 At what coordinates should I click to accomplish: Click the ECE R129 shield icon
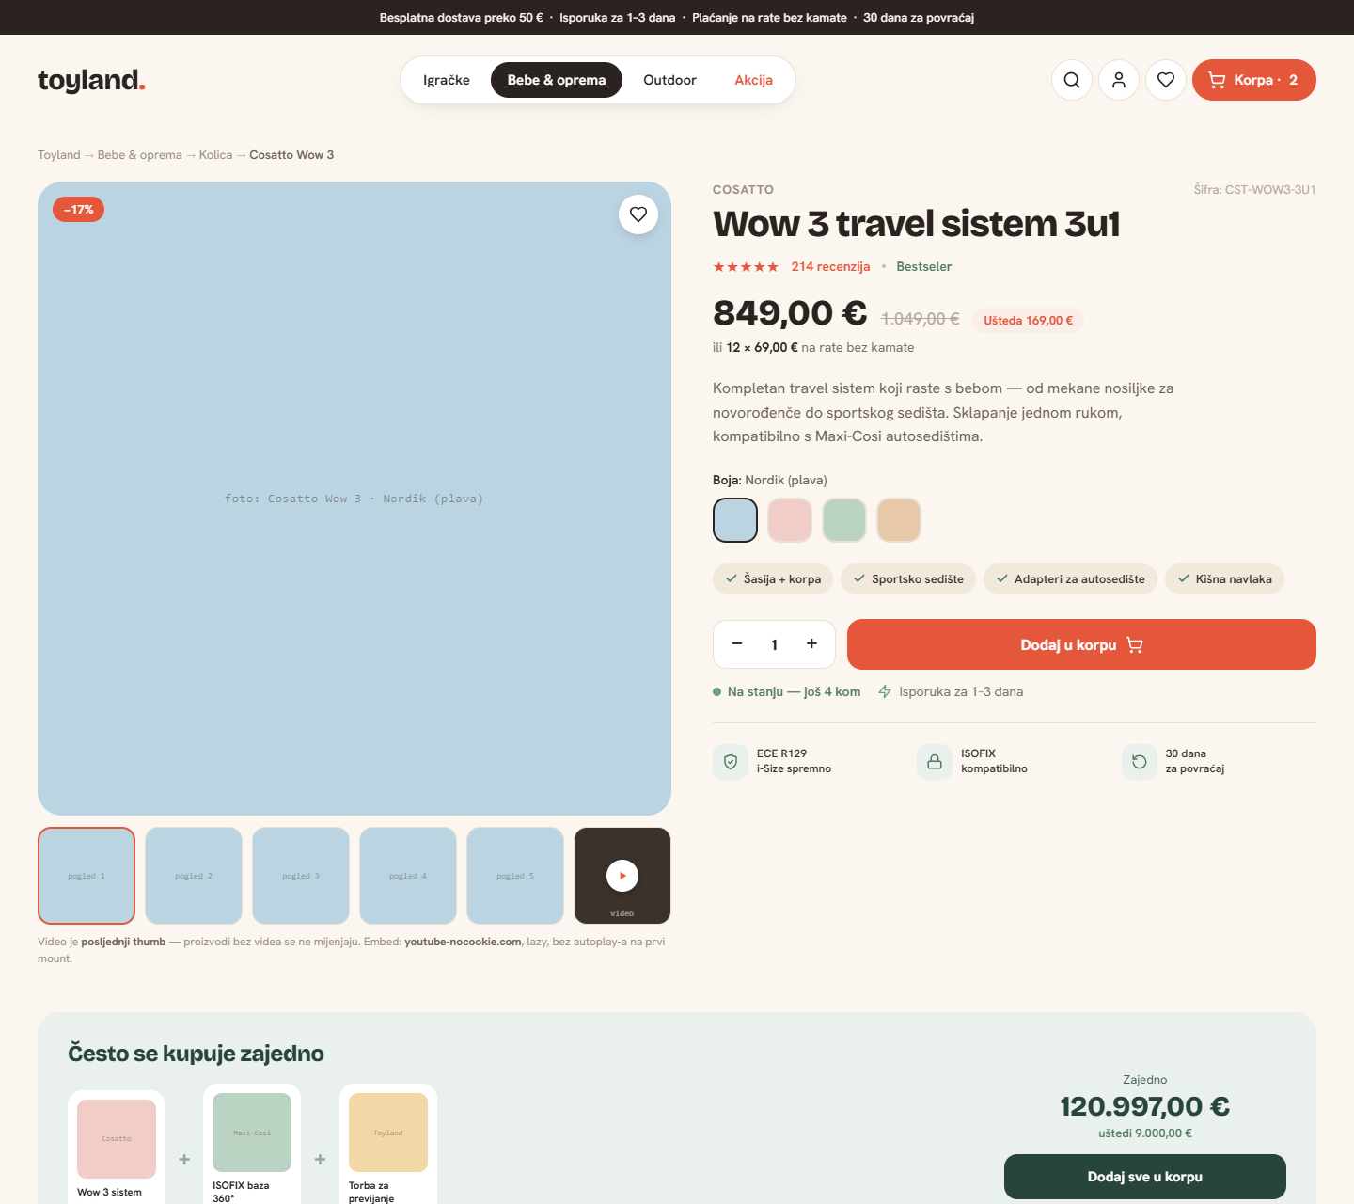pos(731,762)
